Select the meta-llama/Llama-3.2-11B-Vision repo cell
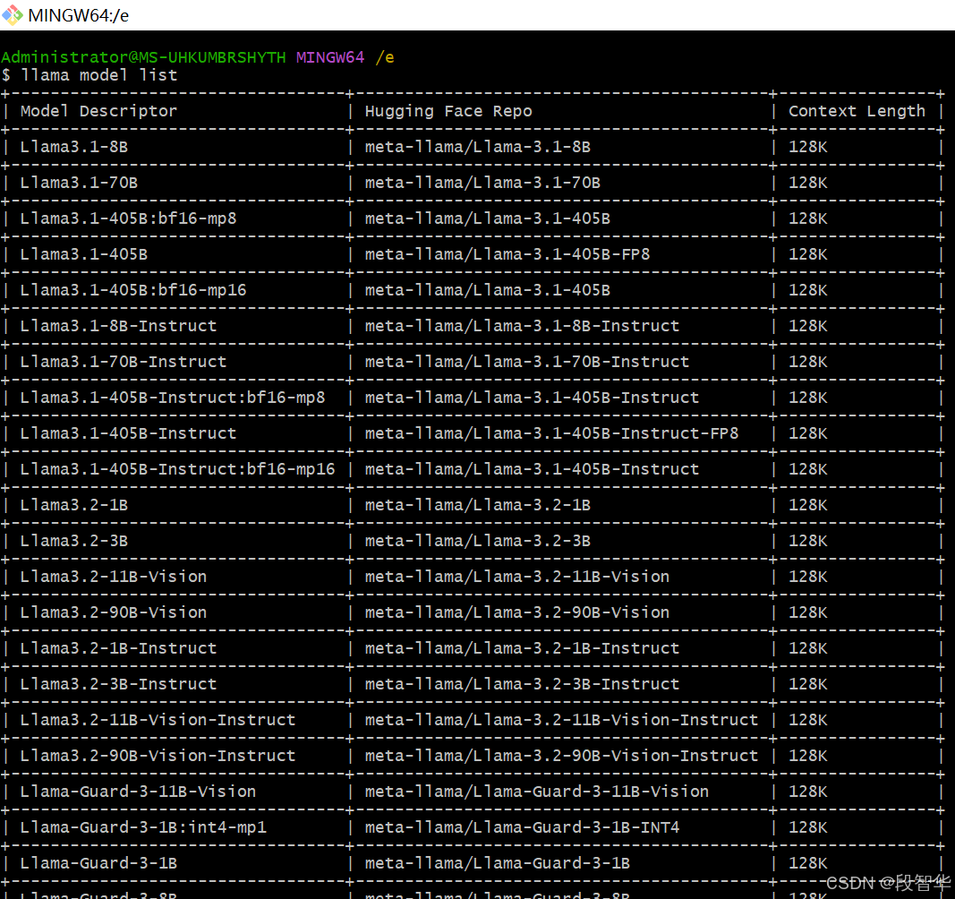The width and height of the screenshot is (955, 899). pyautogui.click(x=517, y=577)
